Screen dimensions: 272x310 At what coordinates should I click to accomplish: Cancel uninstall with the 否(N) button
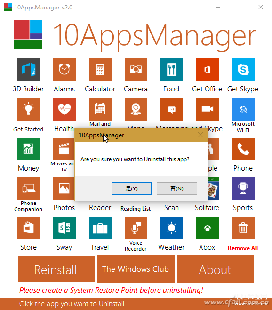point(177,188)
